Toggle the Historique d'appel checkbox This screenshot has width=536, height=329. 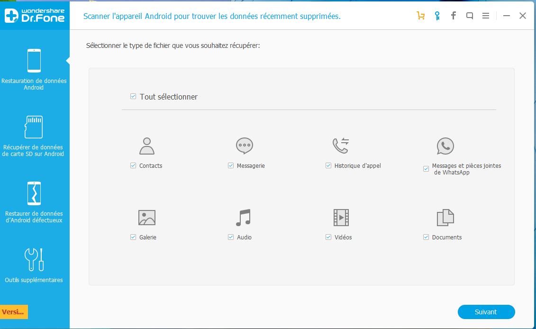[x=328, y=165]
